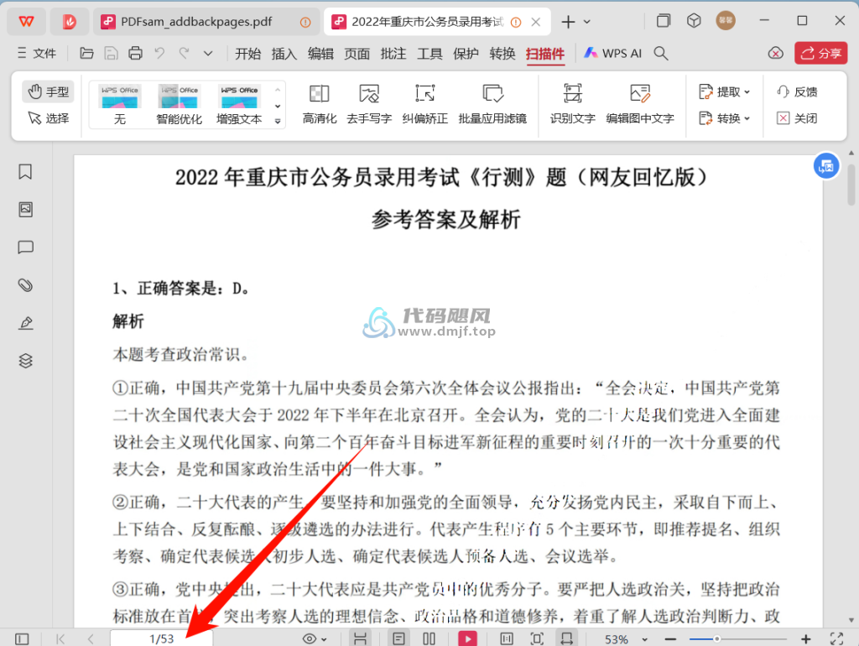Launch WPS AI
Viewport: 859px width, 646px height.
pos(612,53)
